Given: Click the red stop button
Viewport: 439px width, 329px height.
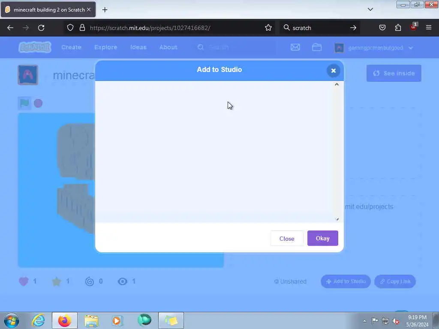Looking at the screenshot, I should click(38, 103).
